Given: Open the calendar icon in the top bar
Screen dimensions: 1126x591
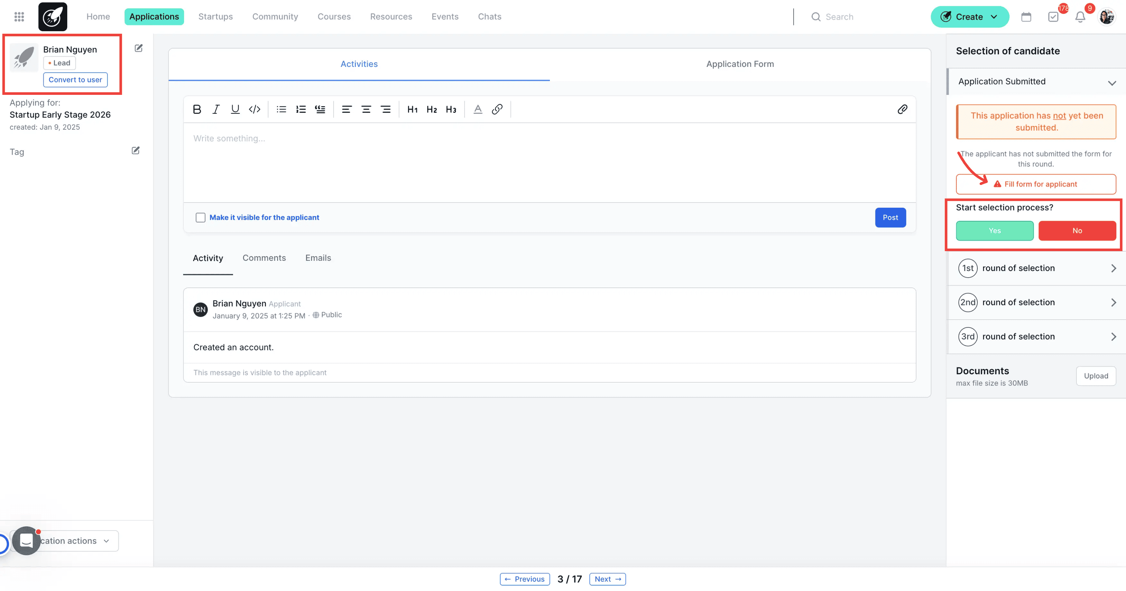Looking at the screenshot, I should pyautogui.click(x=1026, y=17).
